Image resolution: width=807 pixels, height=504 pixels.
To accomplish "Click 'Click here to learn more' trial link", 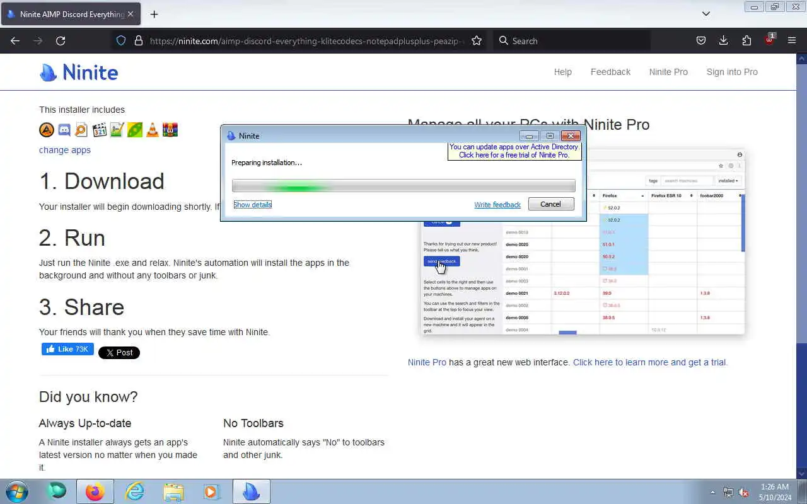I will [x=650, y=362].
